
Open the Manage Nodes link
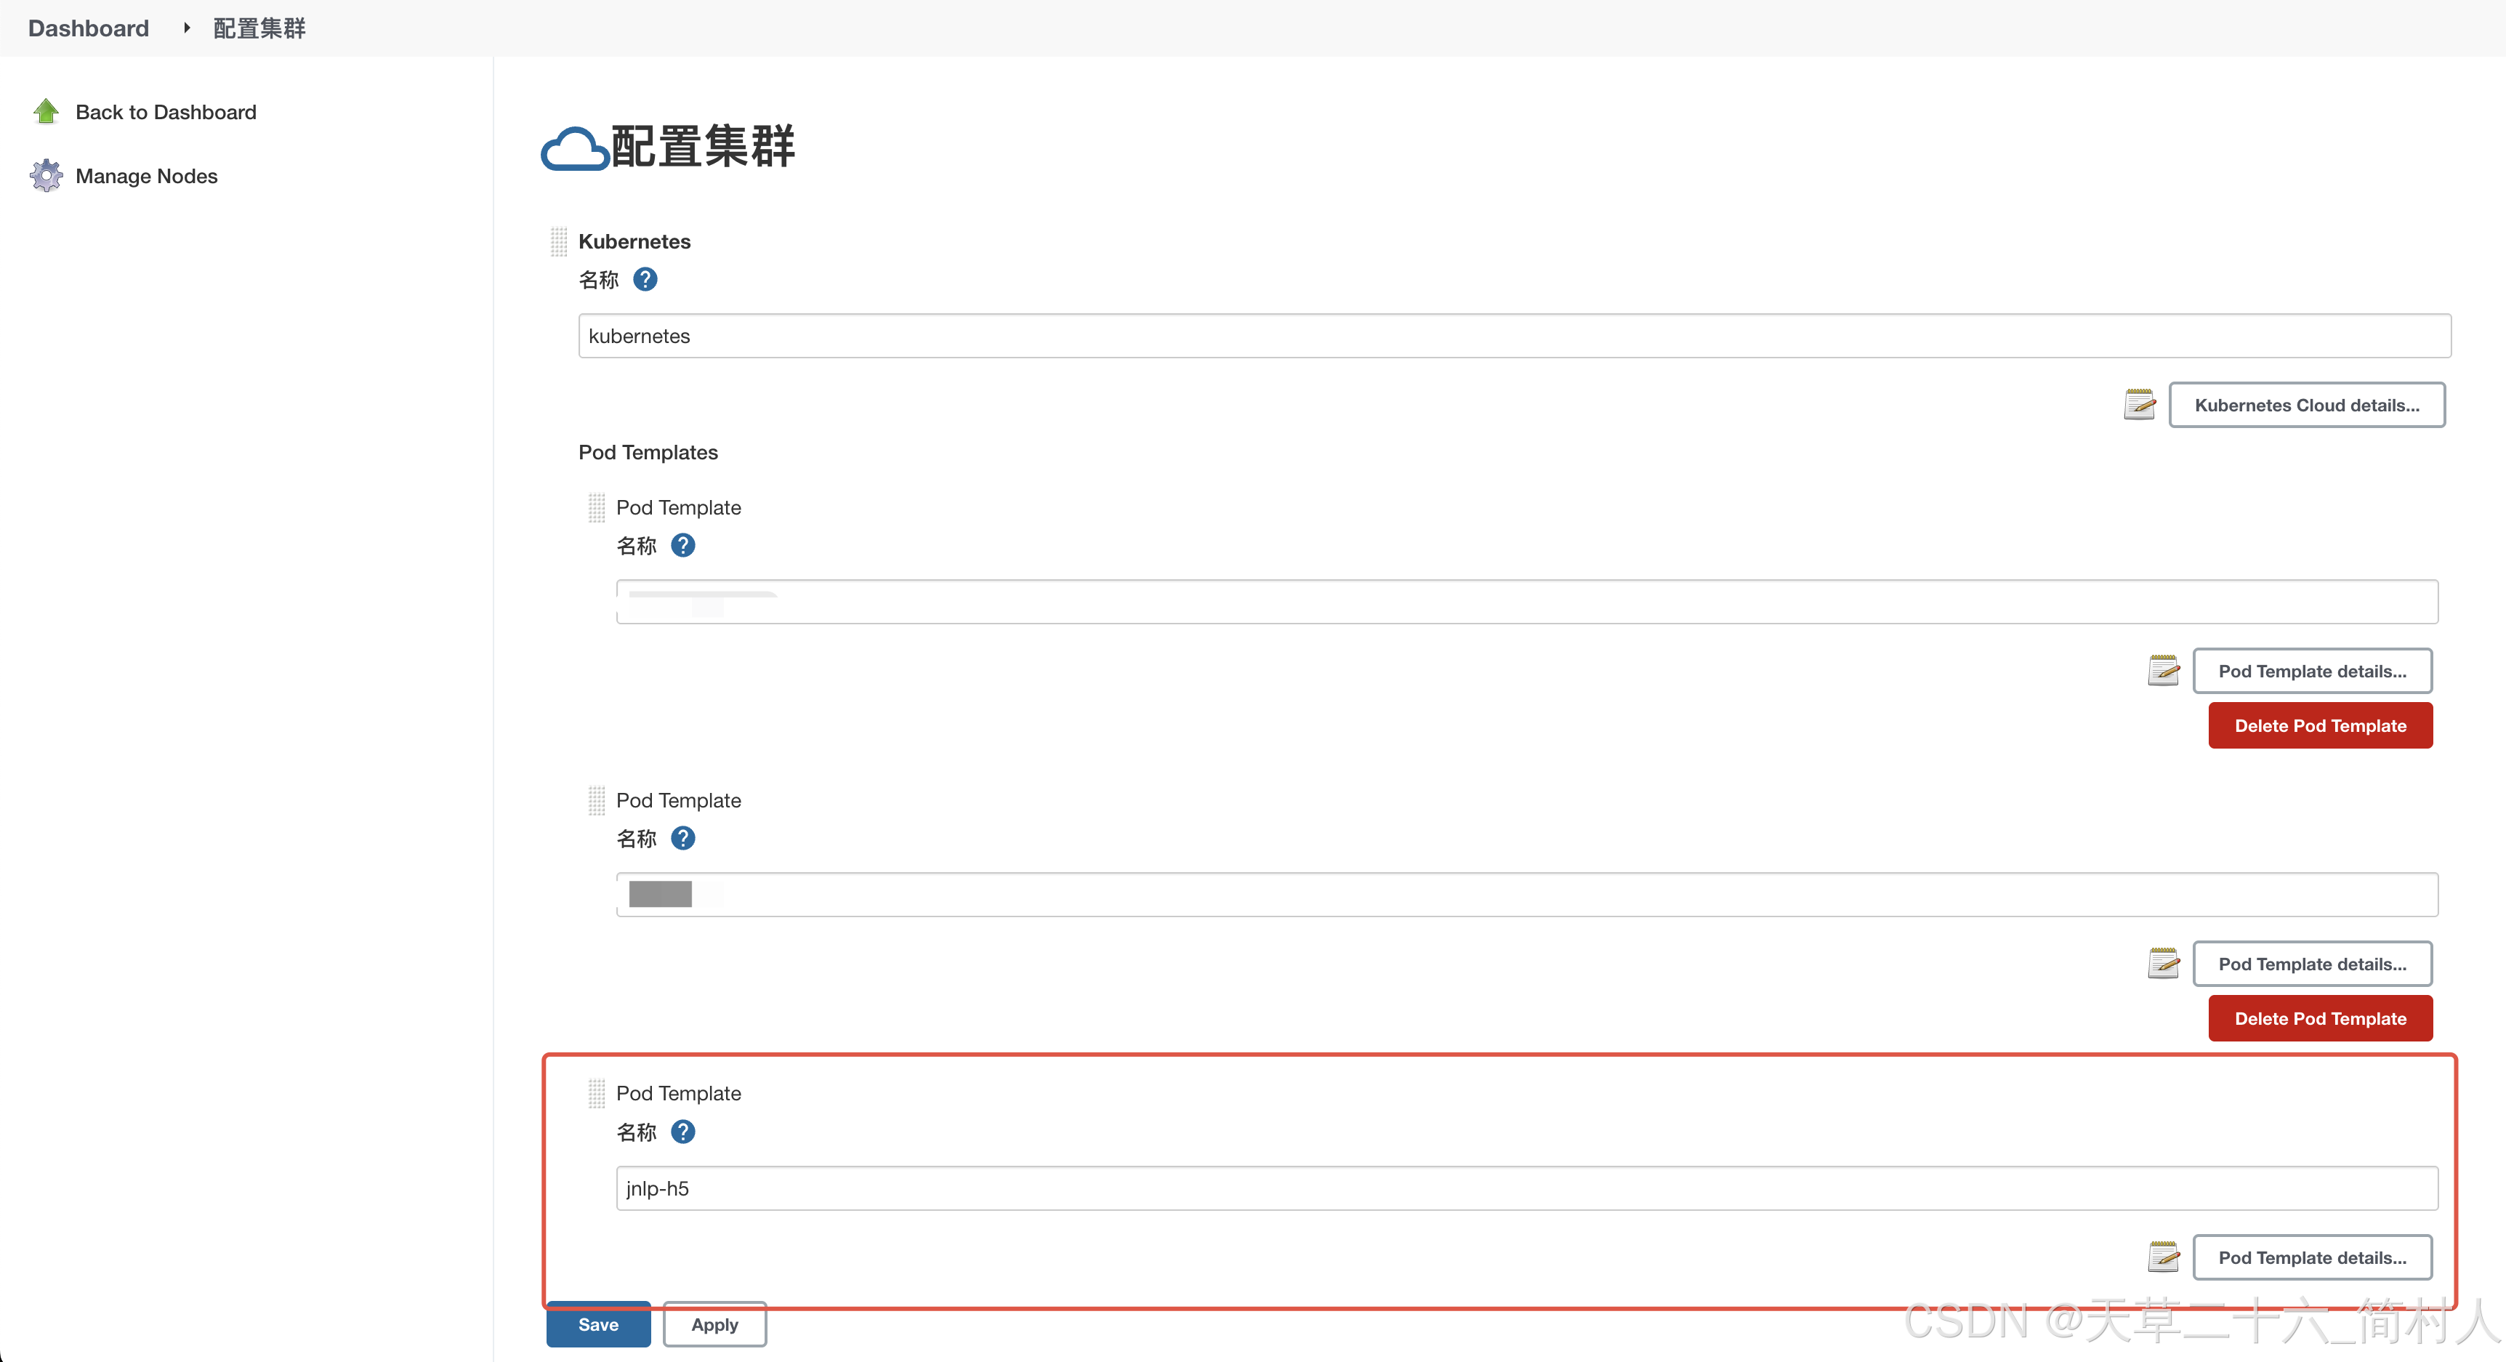[x=147, y=176]
